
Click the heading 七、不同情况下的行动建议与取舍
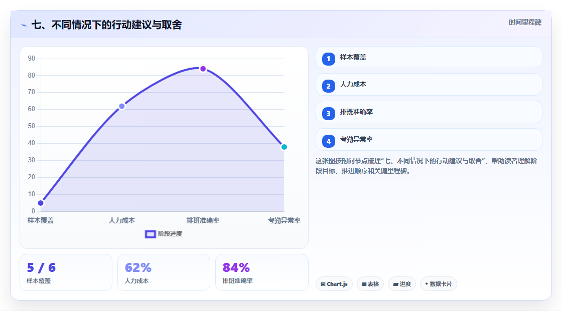coord(106,25)
